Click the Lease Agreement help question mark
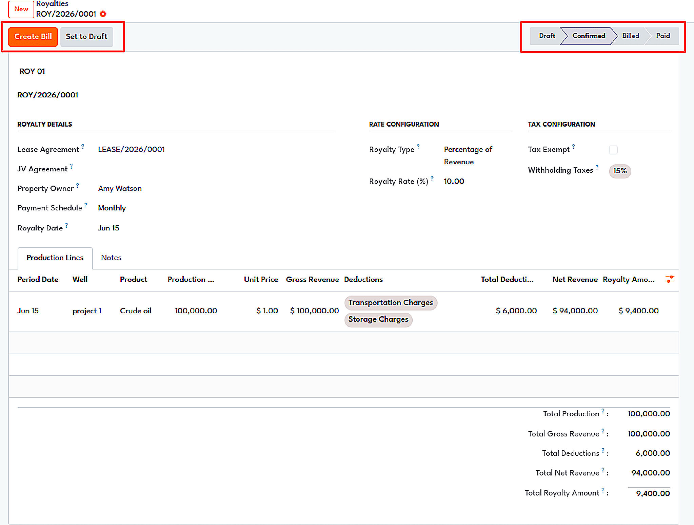 [x=83, y=147]
